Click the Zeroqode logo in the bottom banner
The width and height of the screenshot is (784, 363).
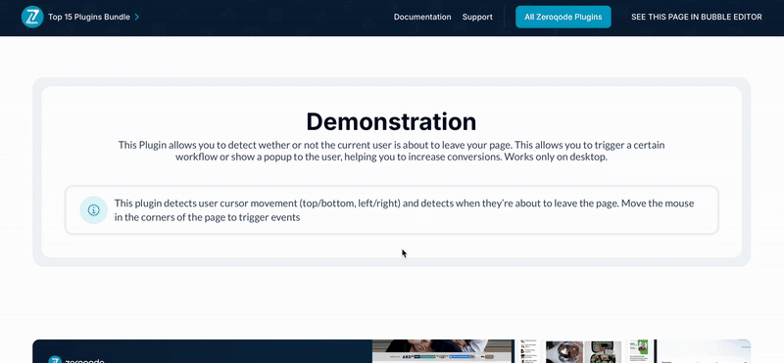click(55, 360)
